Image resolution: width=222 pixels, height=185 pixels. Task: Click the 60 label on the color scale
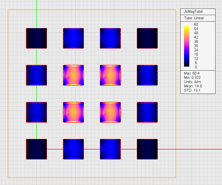(x=196, y=24)
